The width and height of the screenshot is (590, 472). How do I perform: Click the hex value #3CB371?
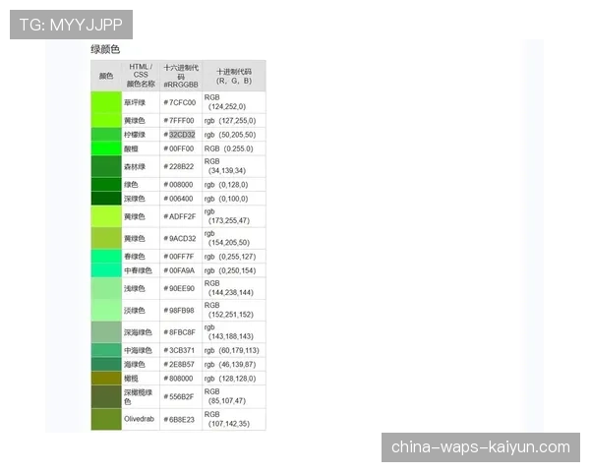tap(180, 350)
